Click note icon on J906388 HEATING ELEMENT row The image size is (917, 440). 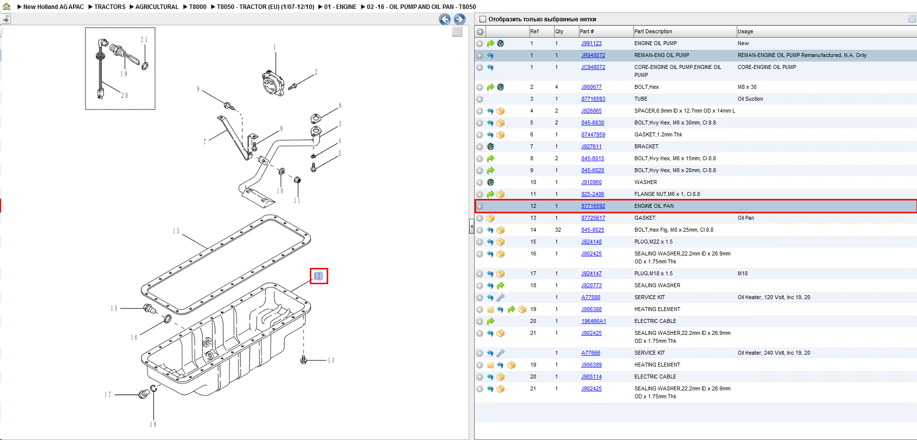(x=491, y=310)
